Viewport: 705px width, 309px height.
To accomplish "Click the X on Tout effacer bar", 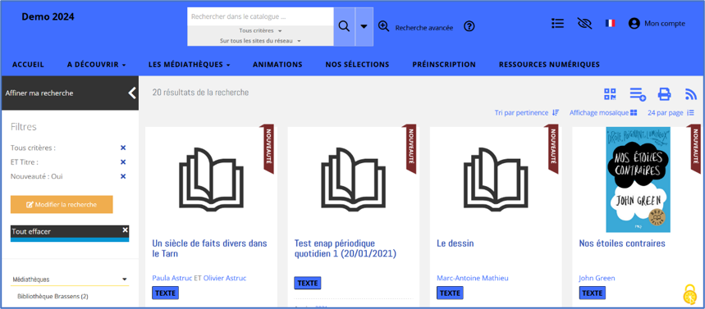I will pyautogui.click(x=125, y=230).
